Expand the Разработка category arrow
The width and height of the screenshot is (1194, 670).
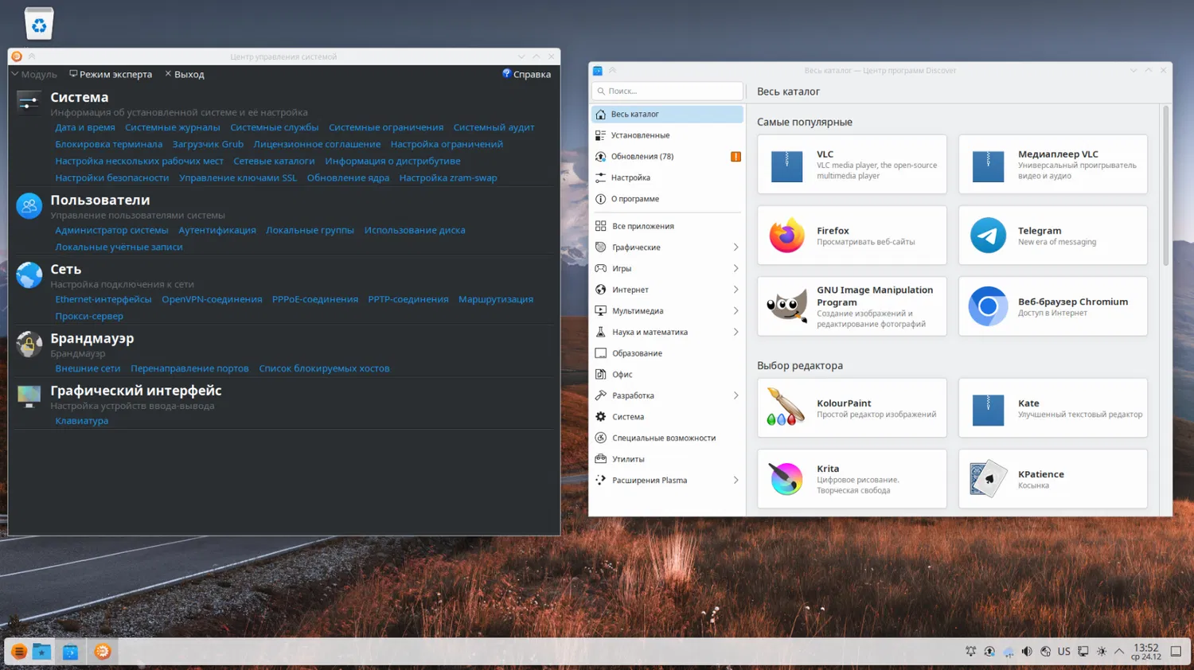[736, 395]
